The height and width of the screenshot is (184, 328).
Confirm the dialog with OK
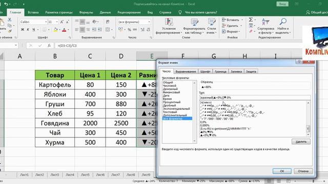(x=282, y=171)
